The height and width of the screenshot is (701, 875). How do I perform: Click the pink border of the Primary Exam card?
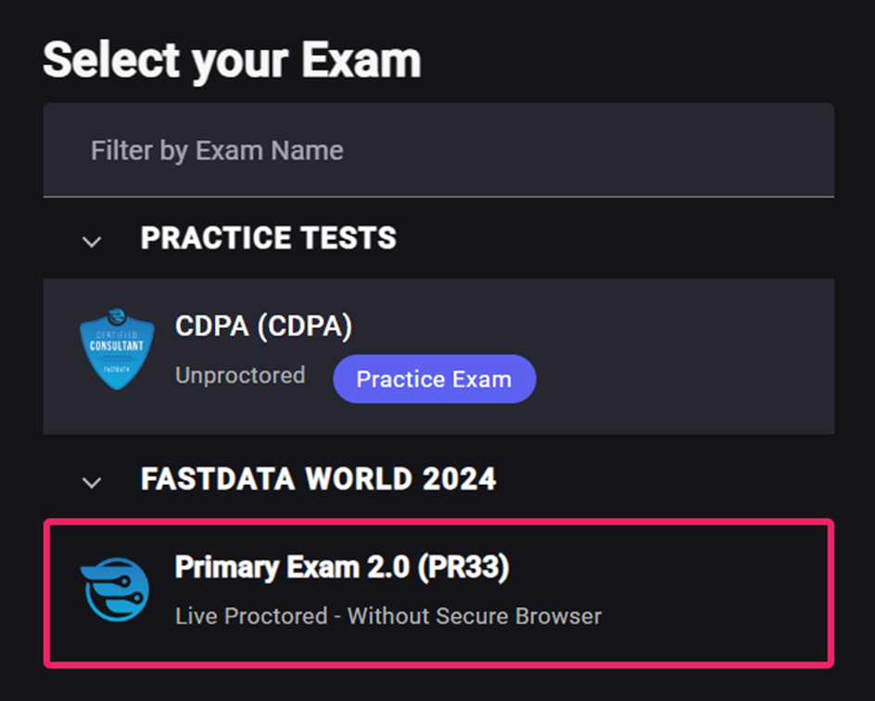438,522
